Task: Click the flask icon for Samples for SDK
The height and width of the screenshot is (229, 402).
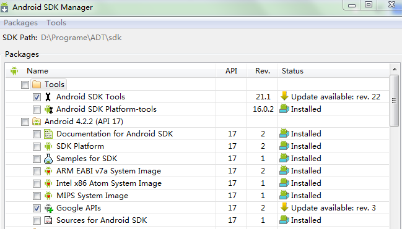Action: (48, 159)
